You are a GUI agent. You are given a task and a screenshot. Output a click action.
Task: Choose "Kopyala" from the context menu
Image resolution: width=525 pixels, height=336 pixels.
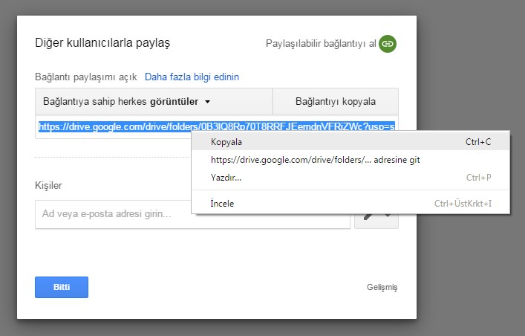pos(226,141)
